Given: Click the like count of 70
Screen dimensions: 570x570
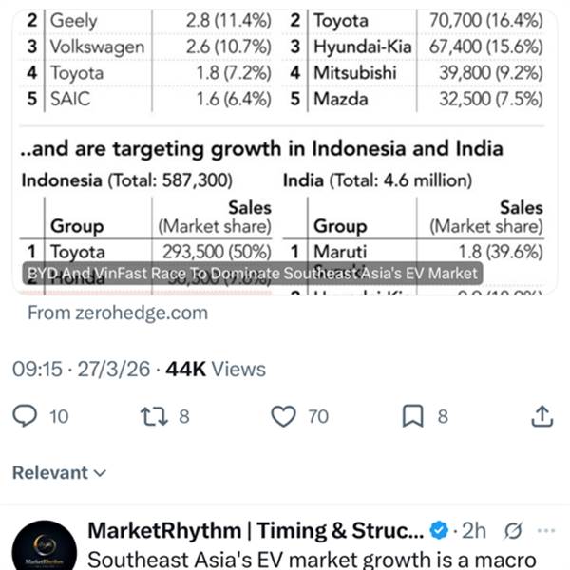Looking at the screenshot, I should pos(318,416).
